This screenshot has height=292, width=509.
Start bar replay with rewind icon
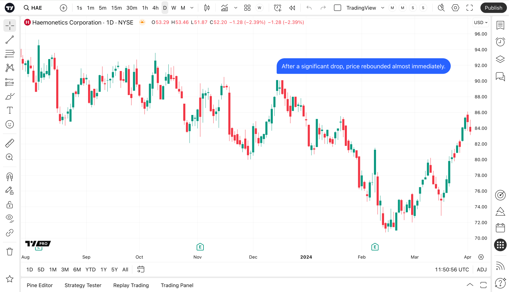tap(292, 8)
